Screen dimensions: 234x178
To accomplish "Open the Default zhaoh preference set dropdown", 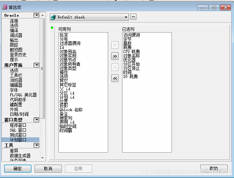I will click(89, 17).
